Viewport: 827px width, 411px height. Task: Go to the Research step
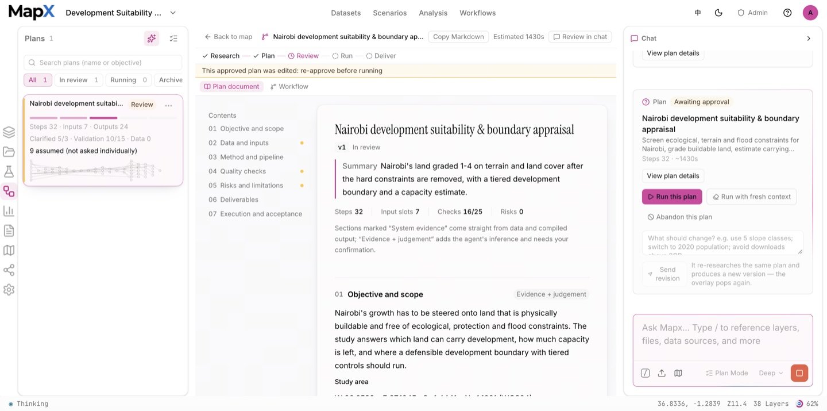pyautogui.click(x=221, y=56)
